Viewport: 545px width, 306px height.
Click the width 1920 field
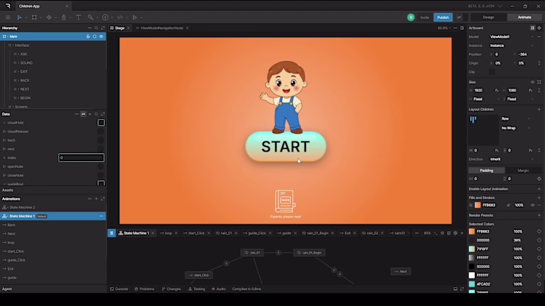pos(484,90)
